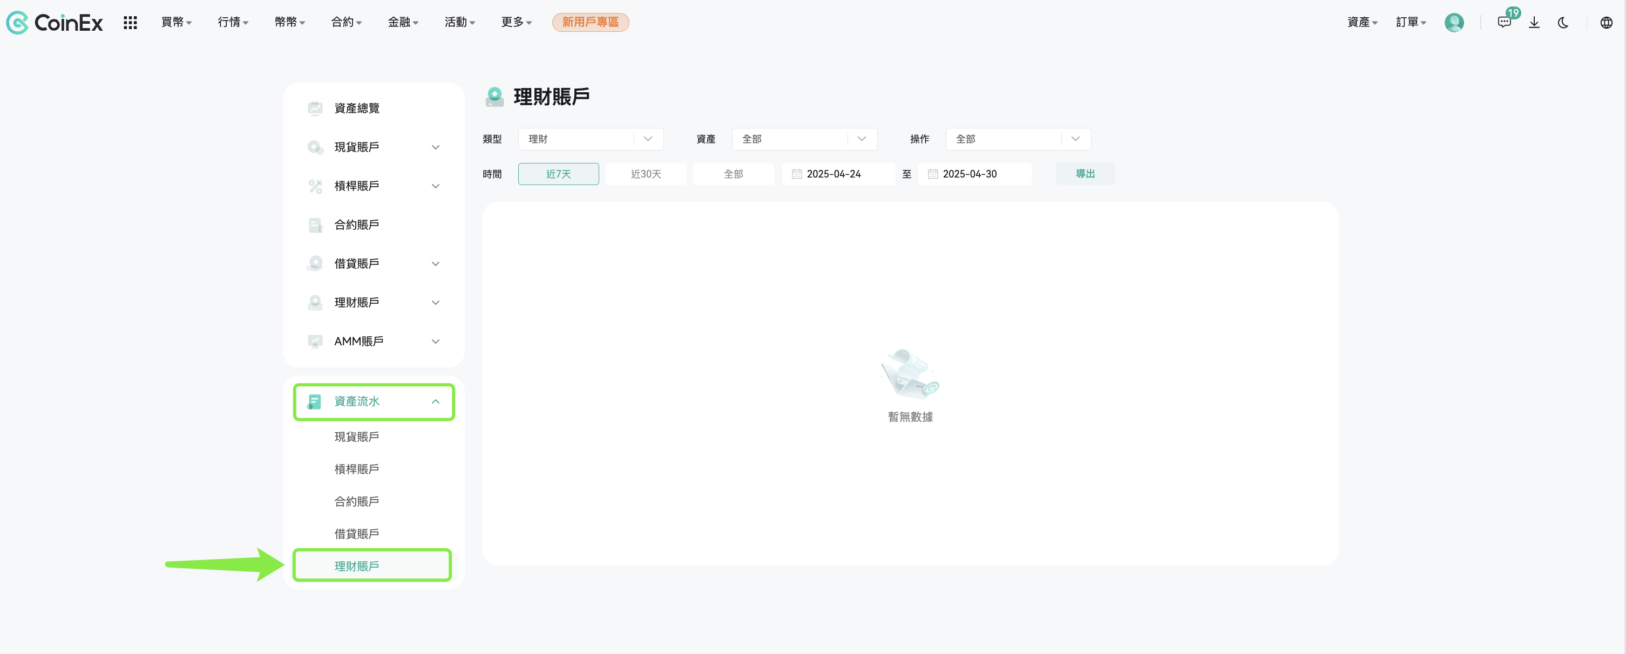Click the end date field 2025-04-30
The image size is (1626, 654).
tap(974, 174)
